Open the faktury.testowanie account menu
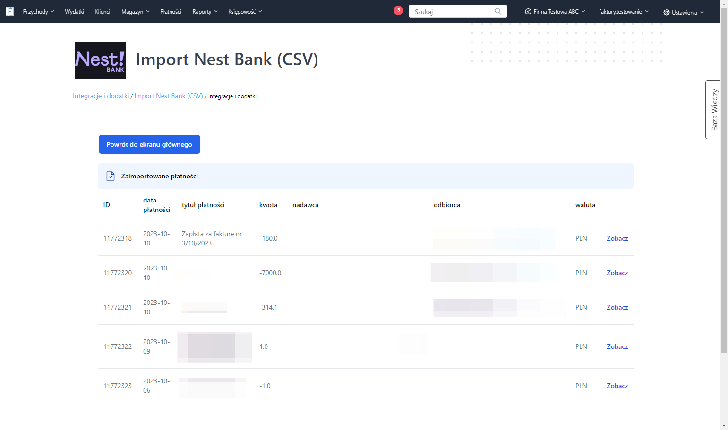The height and width of the screenshot is (430, 728). [x=624, y=11]
